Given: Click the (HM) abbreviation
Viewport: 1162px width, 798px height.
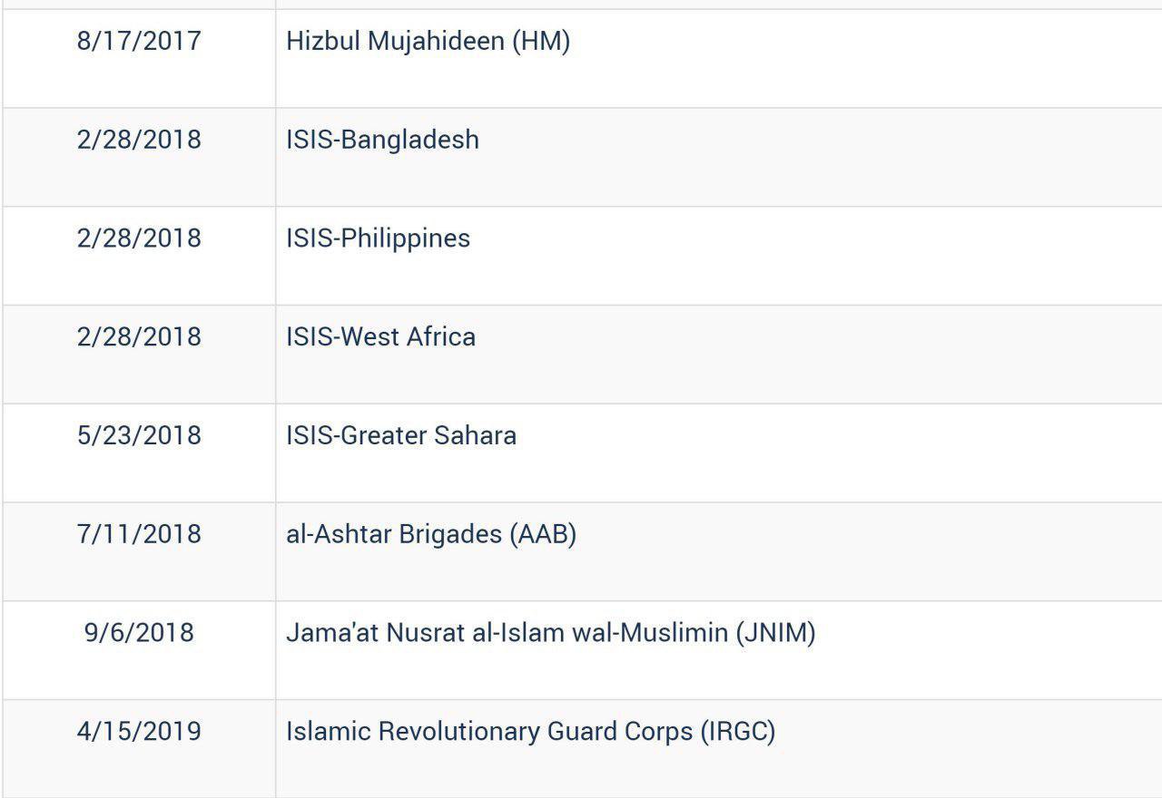Looking at the screenshot, I should point(541,41).
